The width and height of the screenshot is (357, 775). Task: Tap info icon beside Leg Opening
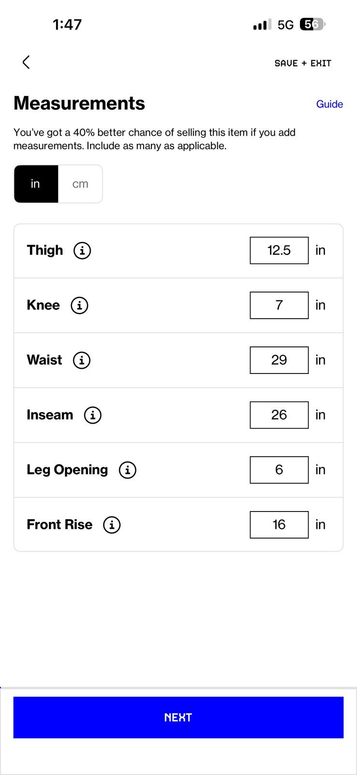[x=128, y=470]
